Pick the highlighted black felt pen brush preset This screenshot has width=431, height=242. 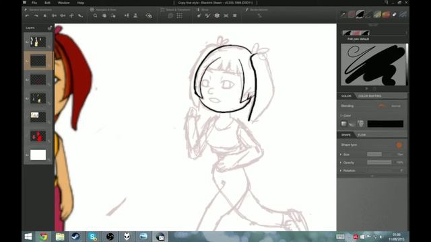pyautogui.click(x=360, y=14)
